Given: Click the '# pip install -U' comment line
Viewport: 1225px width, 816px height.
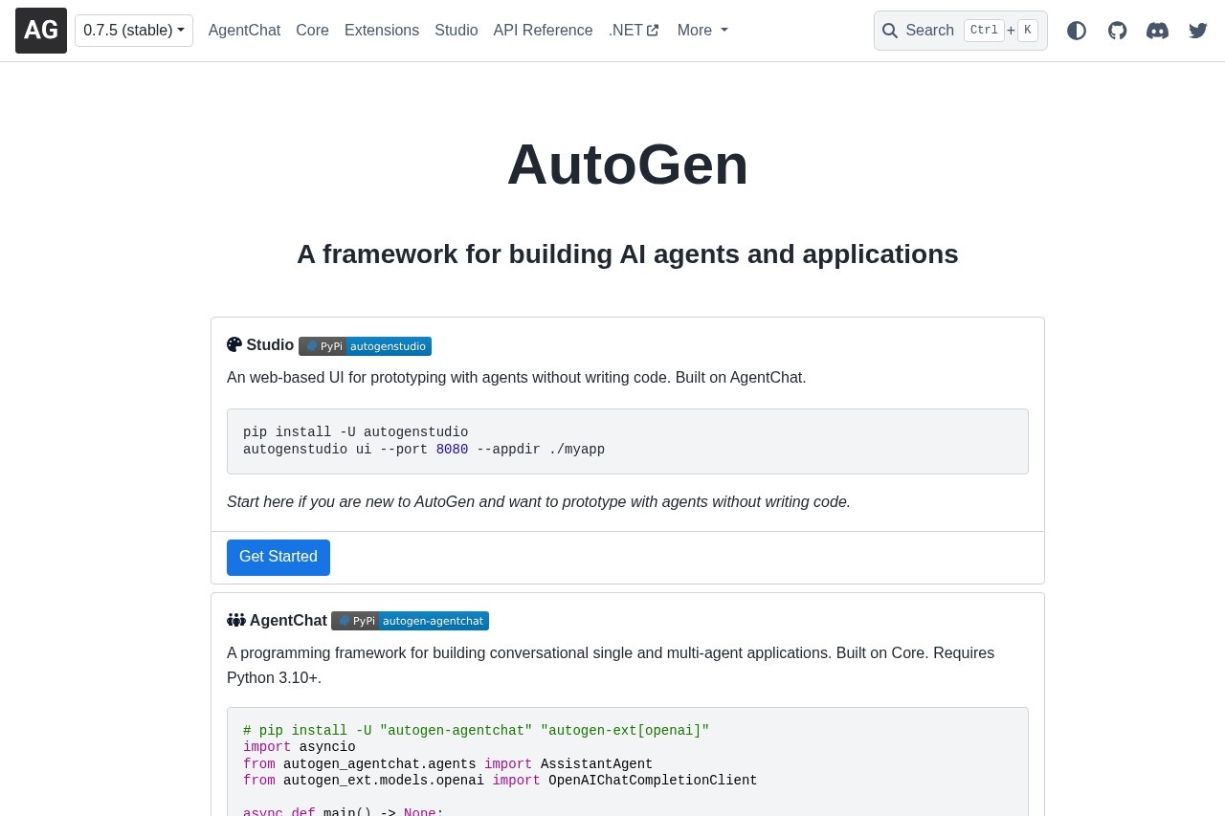Looking at the screenshot, I should click(477, 731).
